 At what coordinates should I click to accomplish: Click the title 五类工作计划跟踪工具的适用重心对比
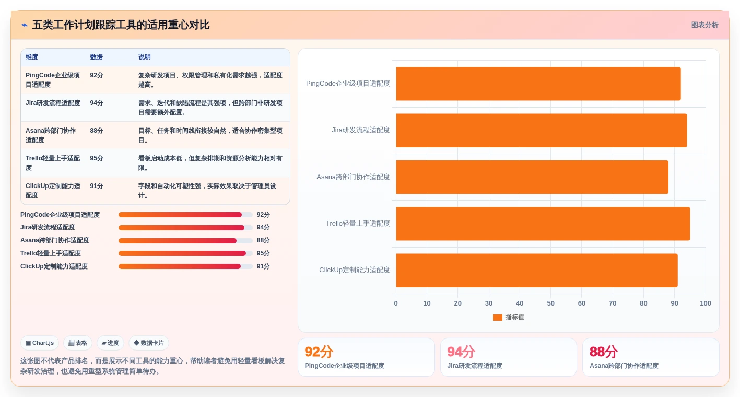click(x=121, y=25)
